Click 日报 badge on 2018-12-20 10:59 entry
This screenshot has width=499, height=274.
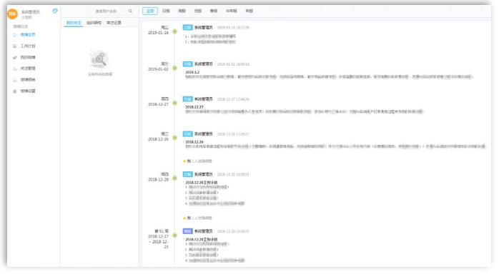pyautogui.click(x=187, y=174)
